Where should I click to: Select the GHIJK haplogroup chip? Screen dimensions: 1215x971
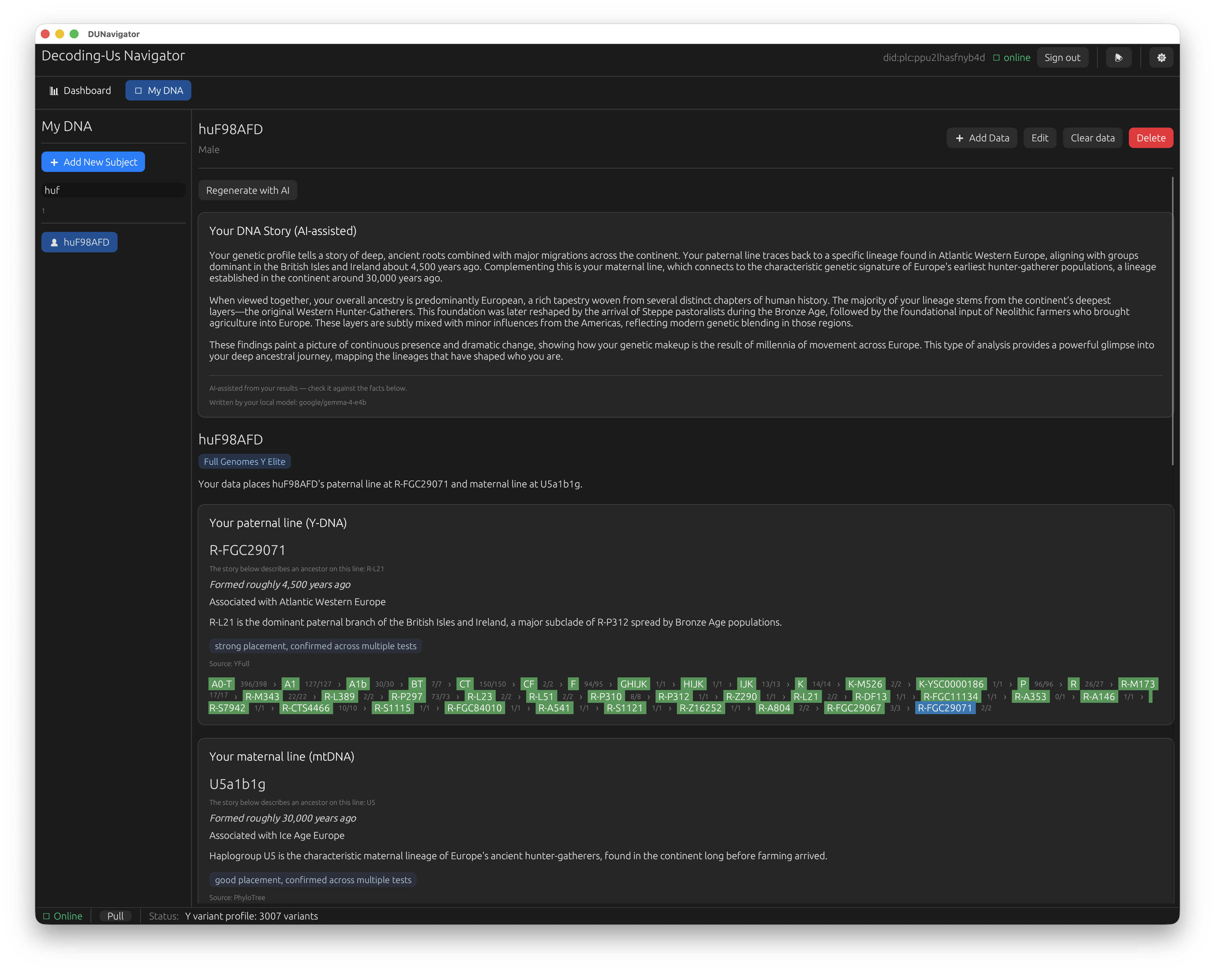[634, 684]
